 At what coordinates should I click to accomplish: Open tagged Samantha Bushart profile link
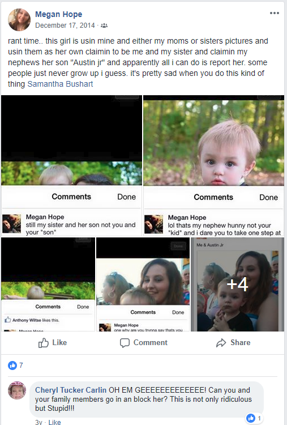coord(60,84)
